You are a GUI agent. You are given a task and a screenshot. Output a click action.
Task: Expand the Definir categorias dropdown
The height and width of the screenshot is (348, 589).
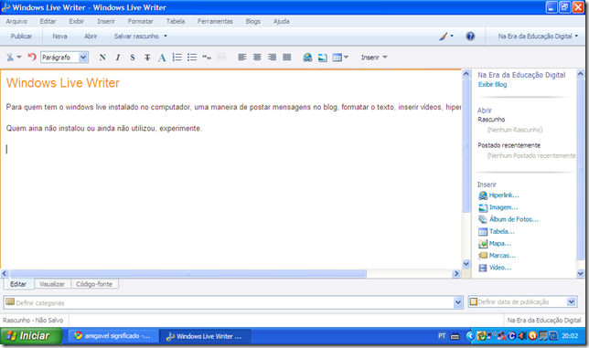[458, 302]
